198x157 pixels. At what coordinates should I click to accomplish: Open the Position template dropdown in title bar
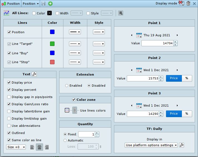point(31,4)
